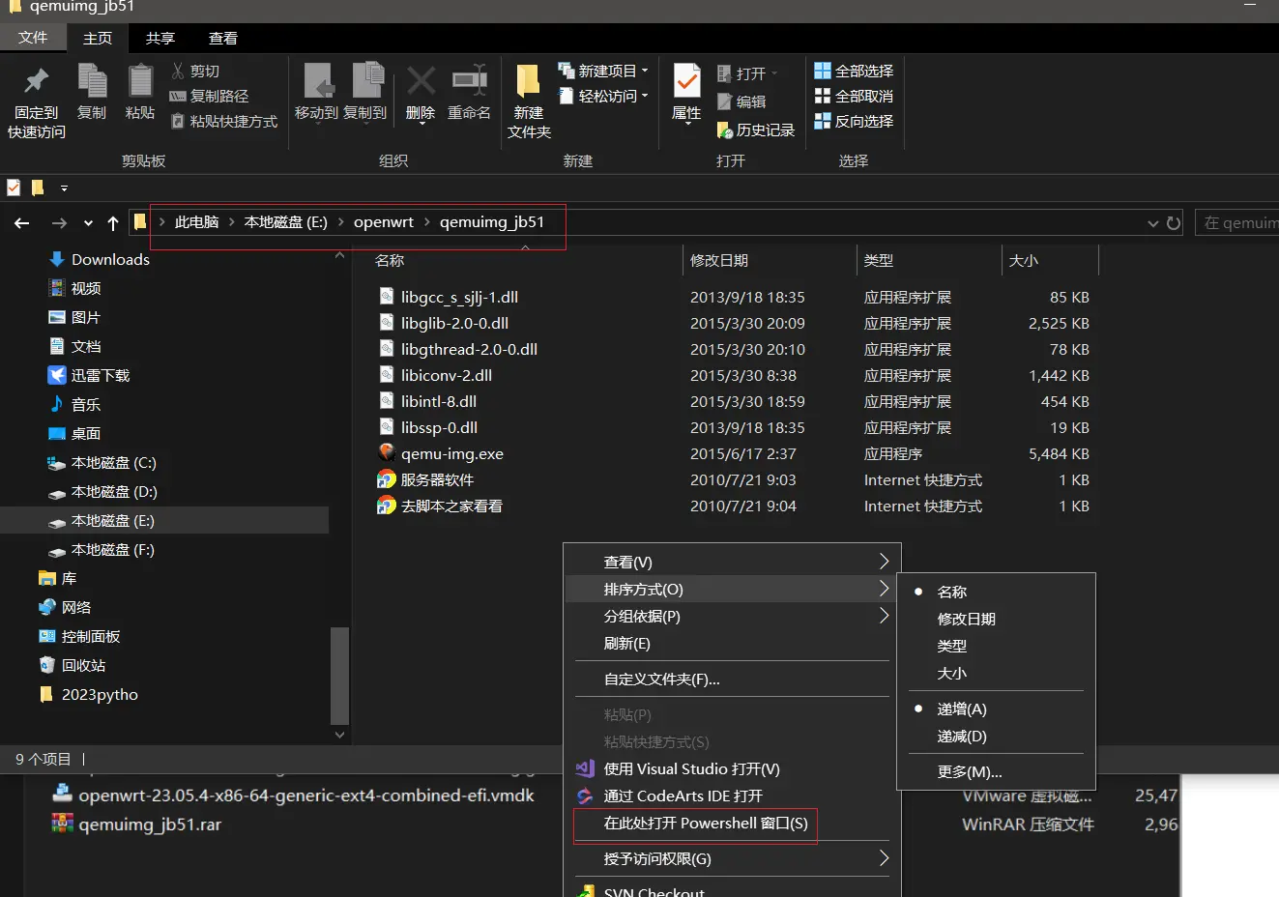Click the navigation pane vertical scrollbar

pyautogui.click(x=339, y=675)
